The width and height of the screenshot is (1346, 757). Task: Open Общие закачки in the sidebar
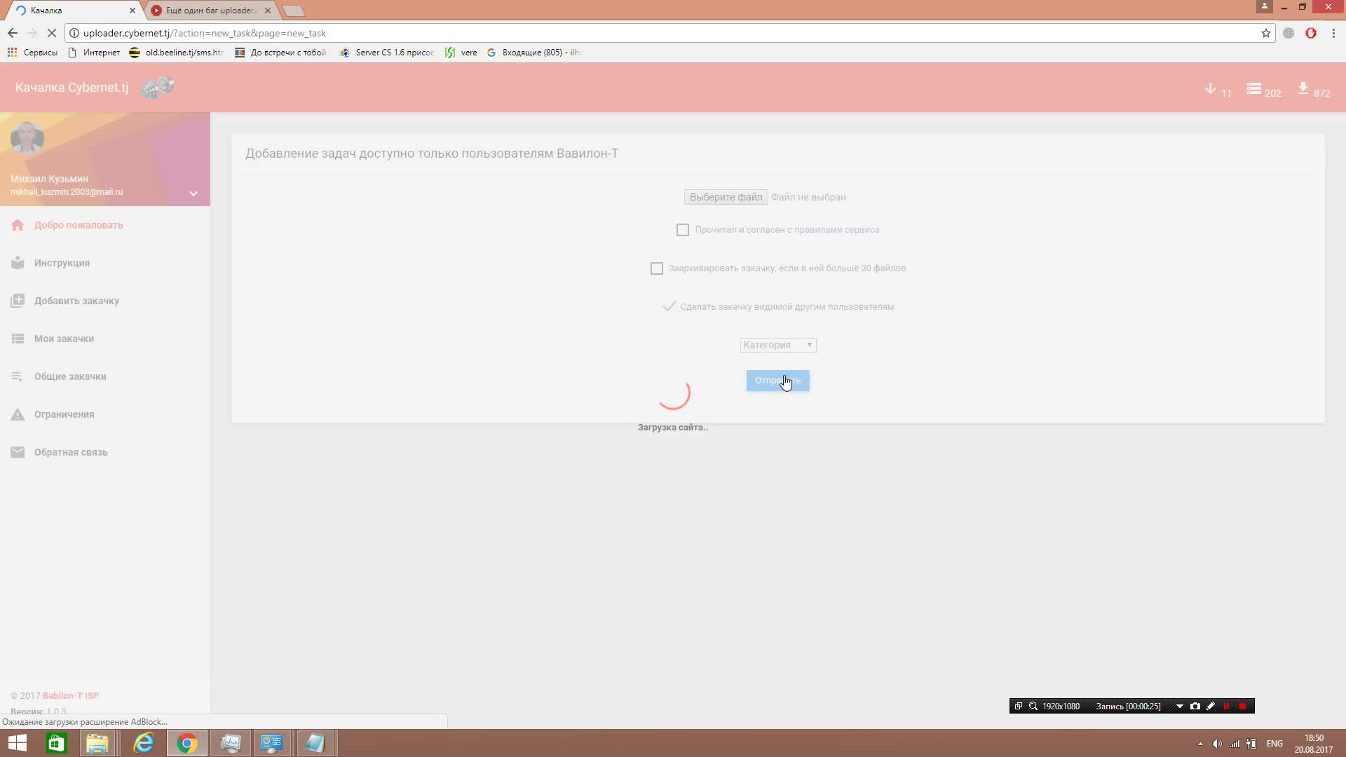pos(70,376)
